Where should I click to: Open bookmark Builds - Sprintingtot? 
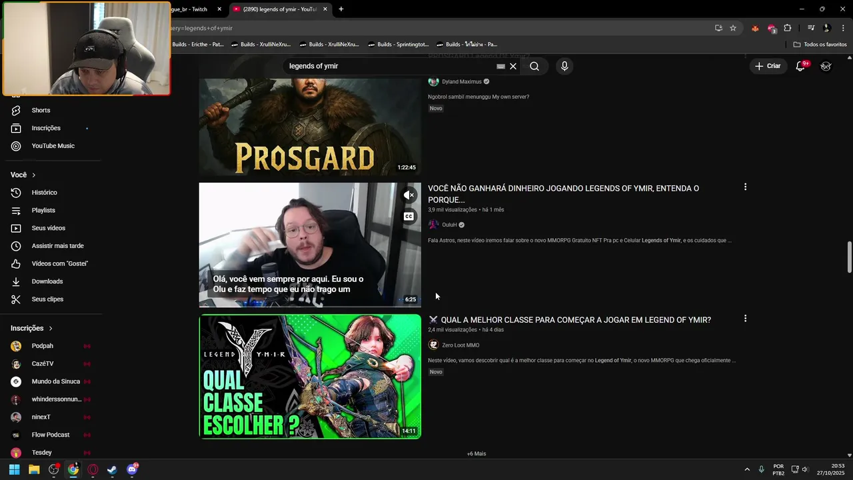398,45
